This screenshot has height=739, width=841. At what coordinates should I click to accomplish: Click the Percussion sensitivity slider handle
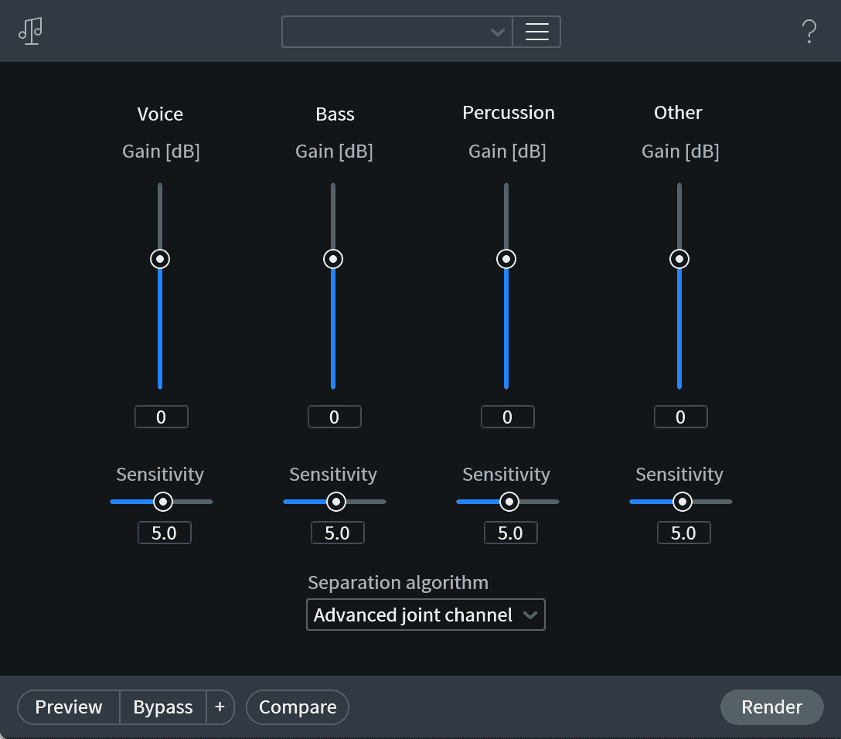click(x=509, y=502)
